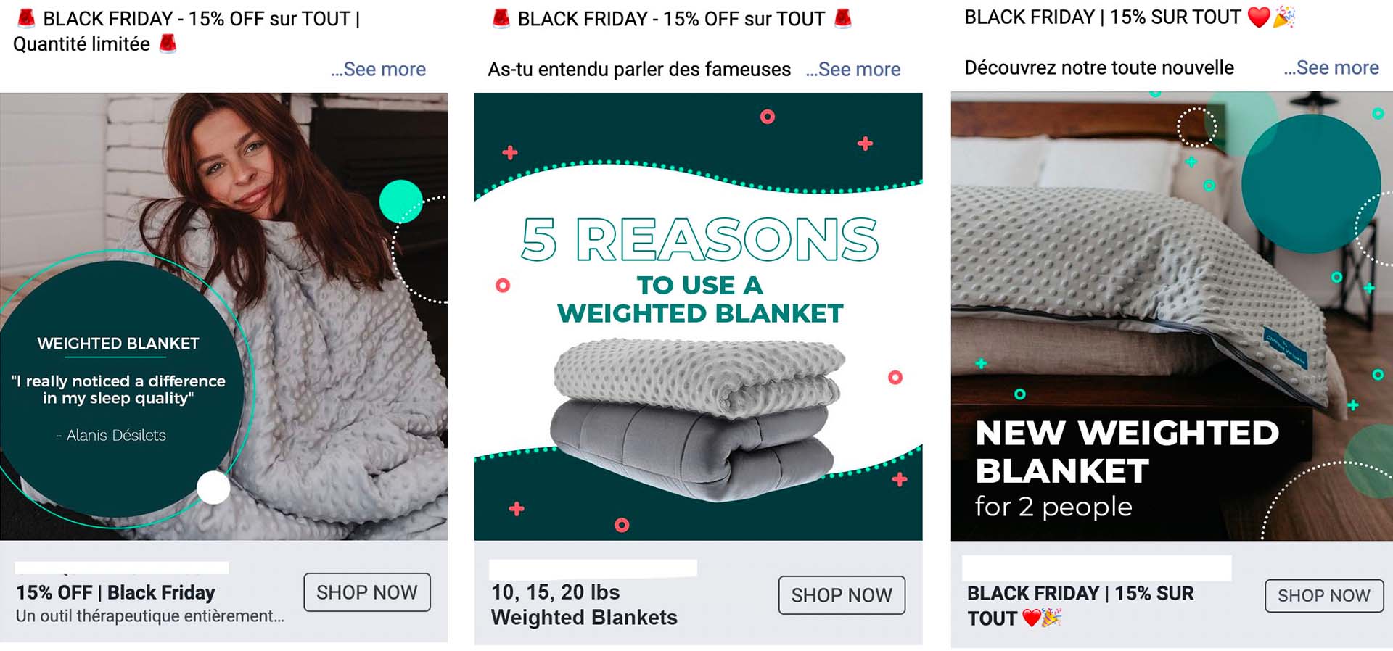Click the siren emoji ending the middle ad's title

click(842, 18)
